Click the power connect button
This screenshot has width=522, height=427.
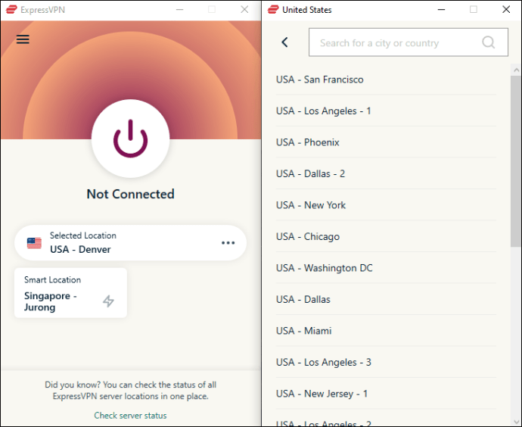point(130,139)
